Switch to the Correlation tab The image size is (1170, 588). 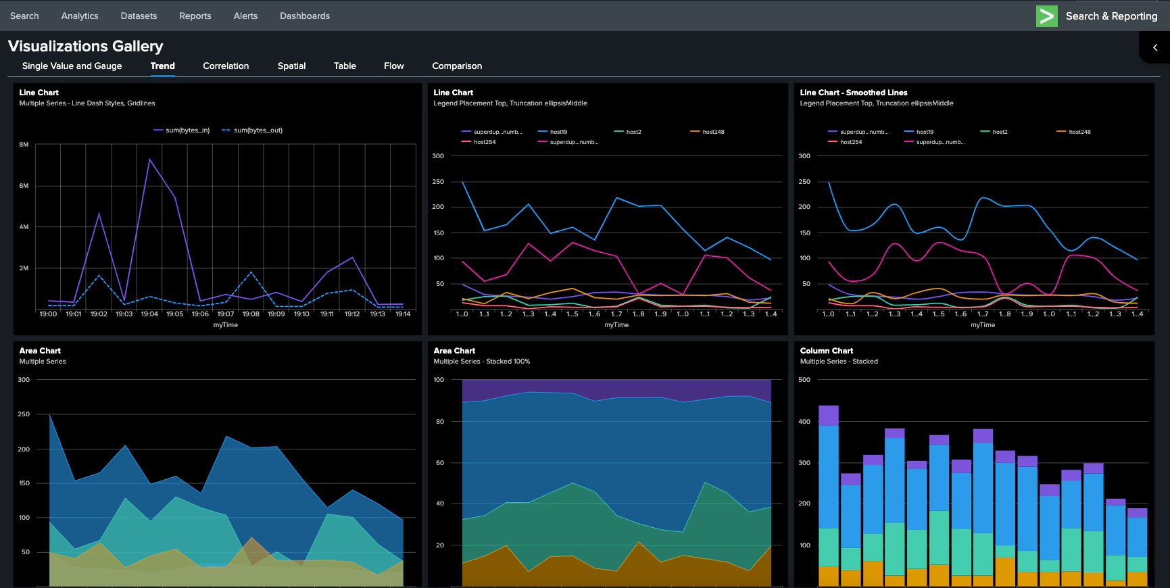pos(226,66)
